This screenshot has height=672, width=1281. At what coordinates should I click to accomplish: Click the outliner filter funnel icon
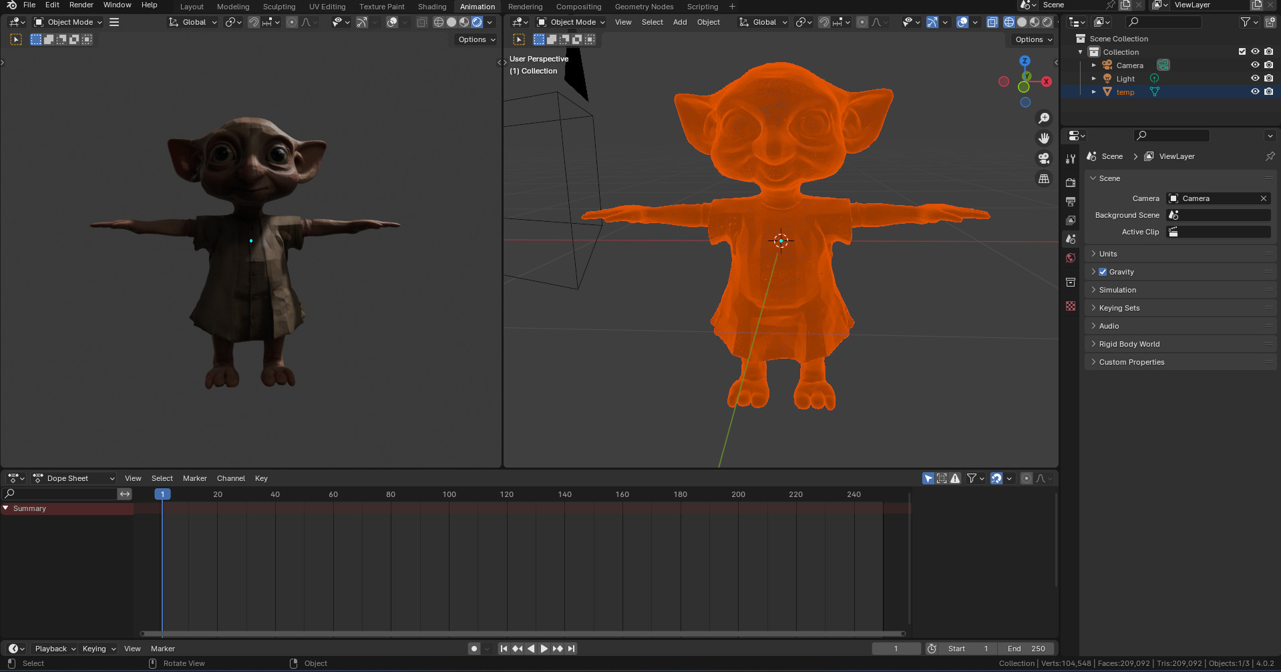tap(1245, 22)
